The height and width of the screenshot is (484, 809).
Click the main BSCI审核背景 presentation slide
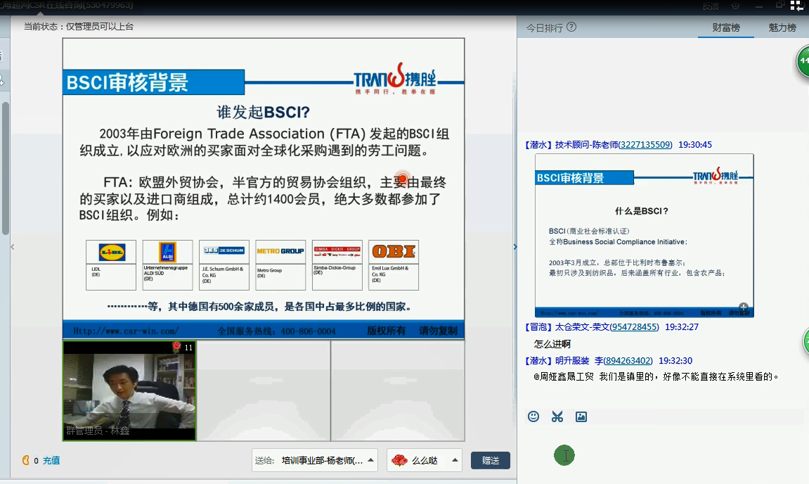coord(264,189)
